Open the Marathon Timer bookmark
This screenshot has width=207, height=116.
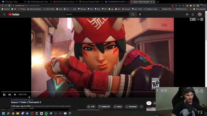click(165, 9)
